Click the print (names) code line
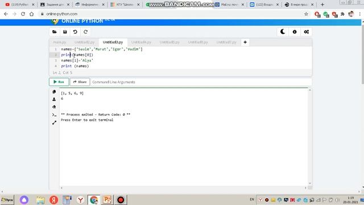The width and height of the screenshot is (364, 205). point(75,66)
